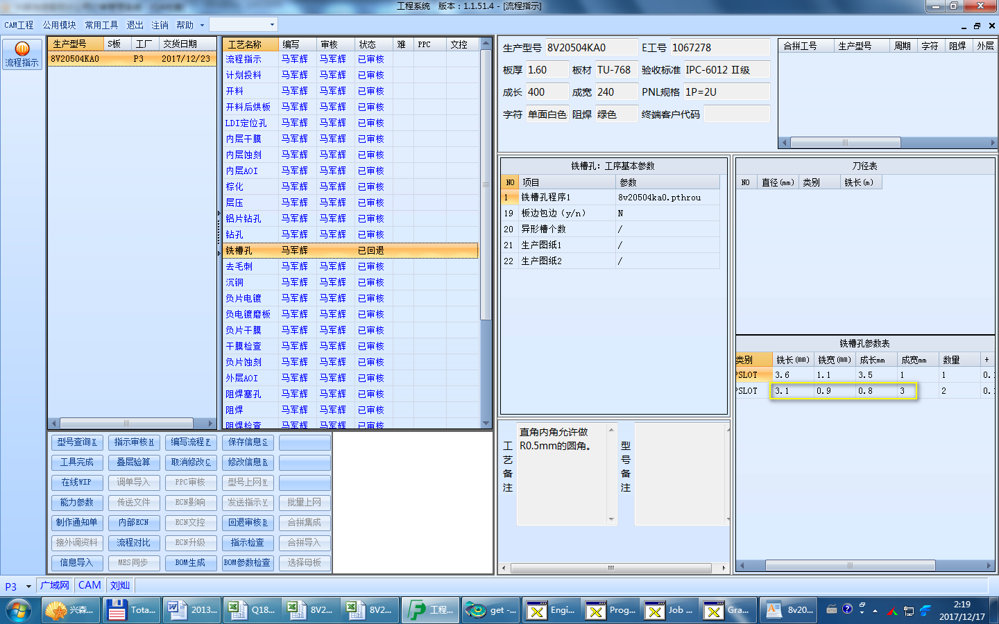999x624 pixels.
Task: Open the Gra... X taskbar window
Action: click(729, 610)
